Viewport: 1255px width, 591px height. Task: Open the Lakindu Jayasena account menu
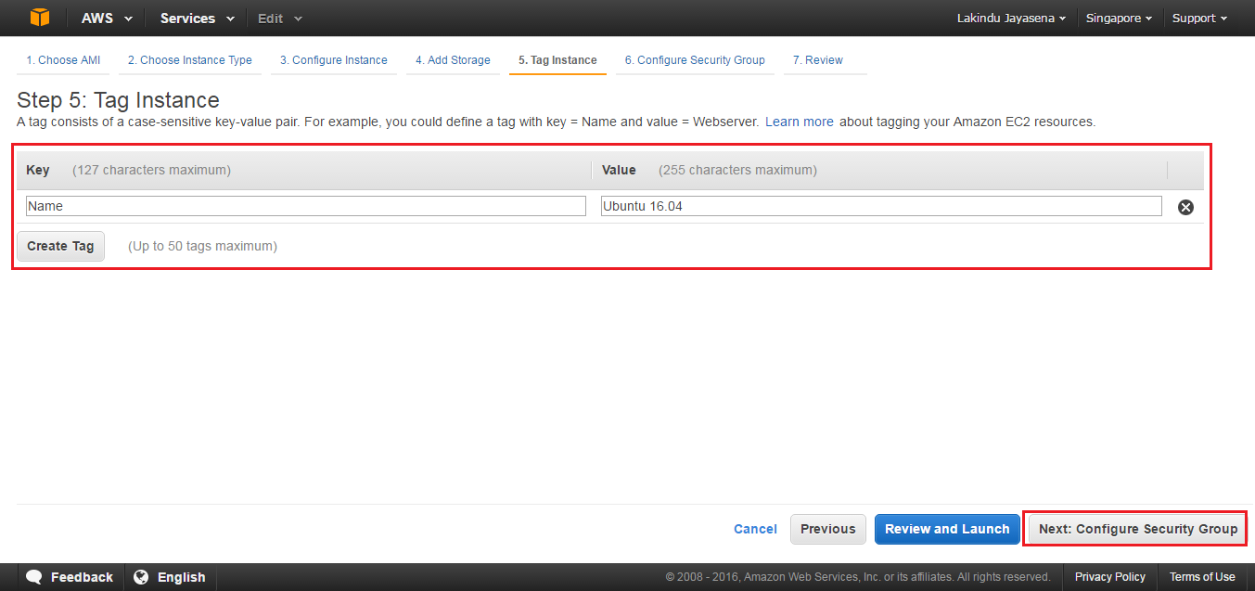click(x=1011, y=19)
